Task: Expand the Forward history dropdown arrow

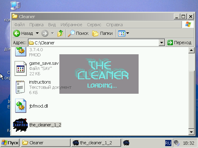Action: (x=52, y=33)
